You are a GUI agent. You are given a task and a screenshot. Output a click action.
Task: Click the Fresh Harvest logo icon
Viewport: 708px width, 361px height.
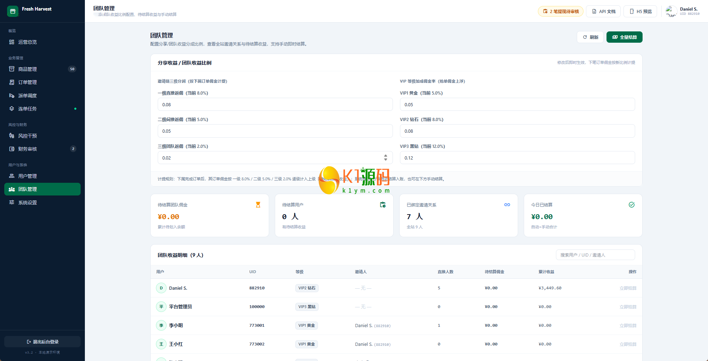(x=13, y=11)
